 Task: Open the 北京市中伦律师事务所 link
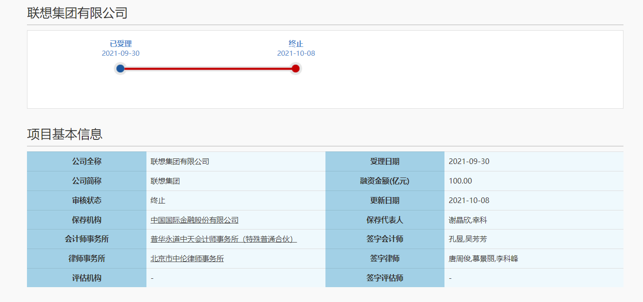(x=187, y=259)
